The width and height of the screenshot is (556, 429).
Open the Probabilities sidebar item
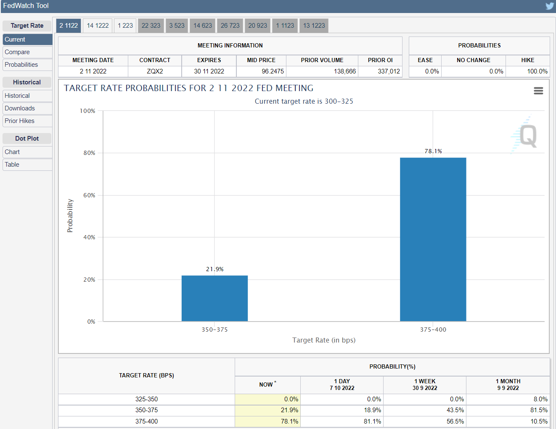coord(27,65)
